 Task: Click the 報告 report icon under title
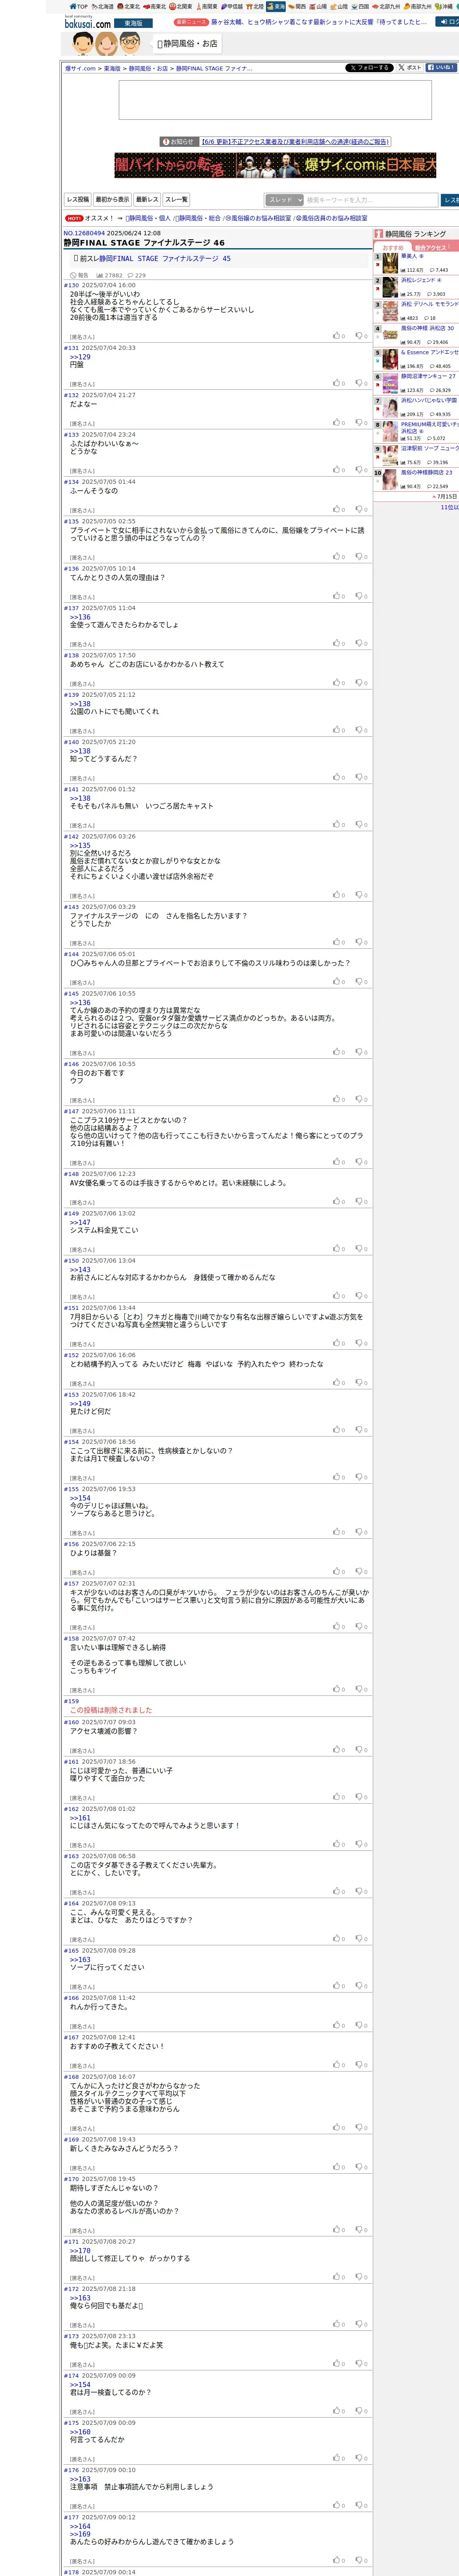(79, 275)
